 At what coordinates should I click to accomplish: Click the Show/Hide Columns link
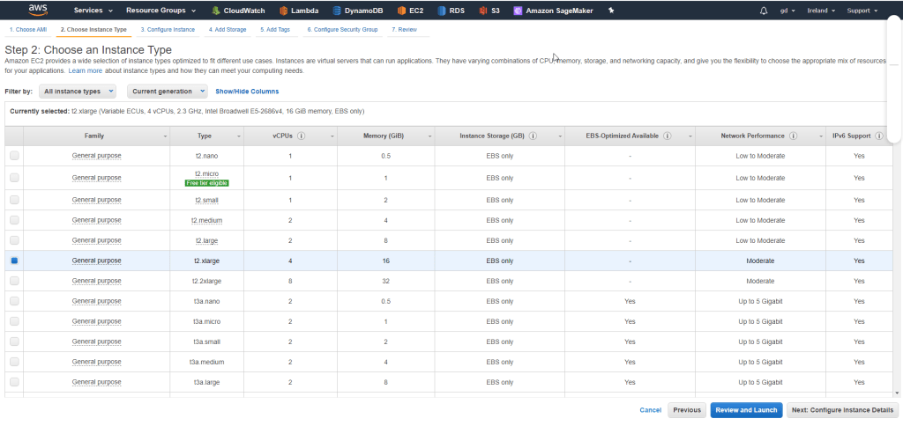(247, 91)
